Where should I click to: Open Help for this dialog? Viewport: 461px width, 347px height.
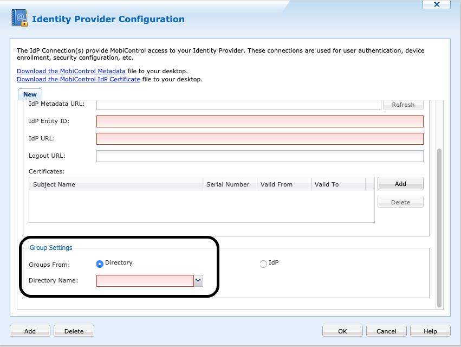430,331
